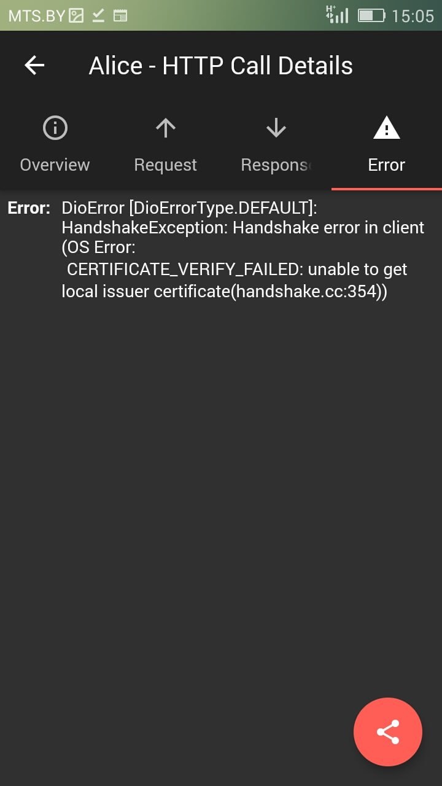Screen dimensions: 442x786
Task: Select the Error warning triangle icon
Action: point(387,128)
